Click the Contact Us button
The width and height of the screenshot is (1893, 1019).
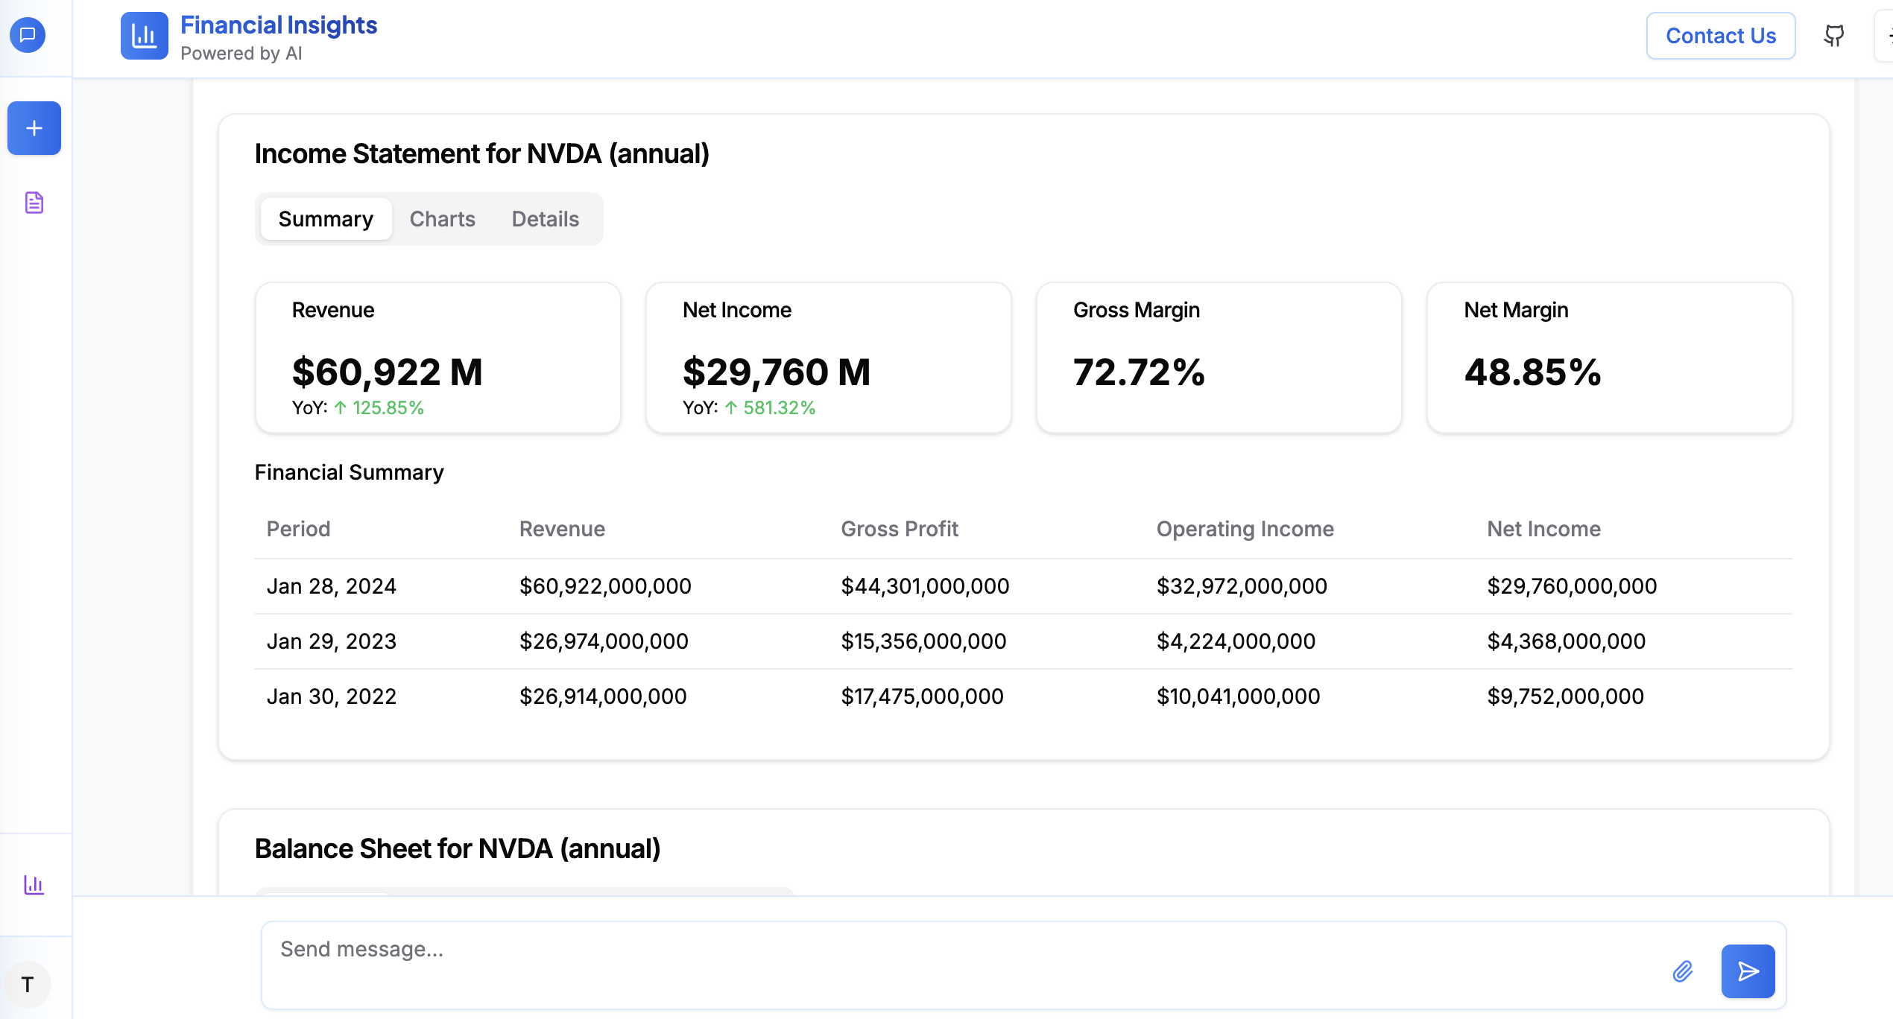[1720, 36]
